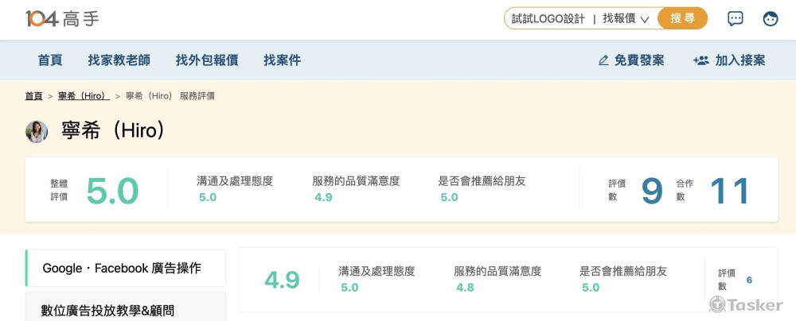Open 找家教老師 navigation item
The height and width of the screenshot is (321, 796).
coord(119,60)
